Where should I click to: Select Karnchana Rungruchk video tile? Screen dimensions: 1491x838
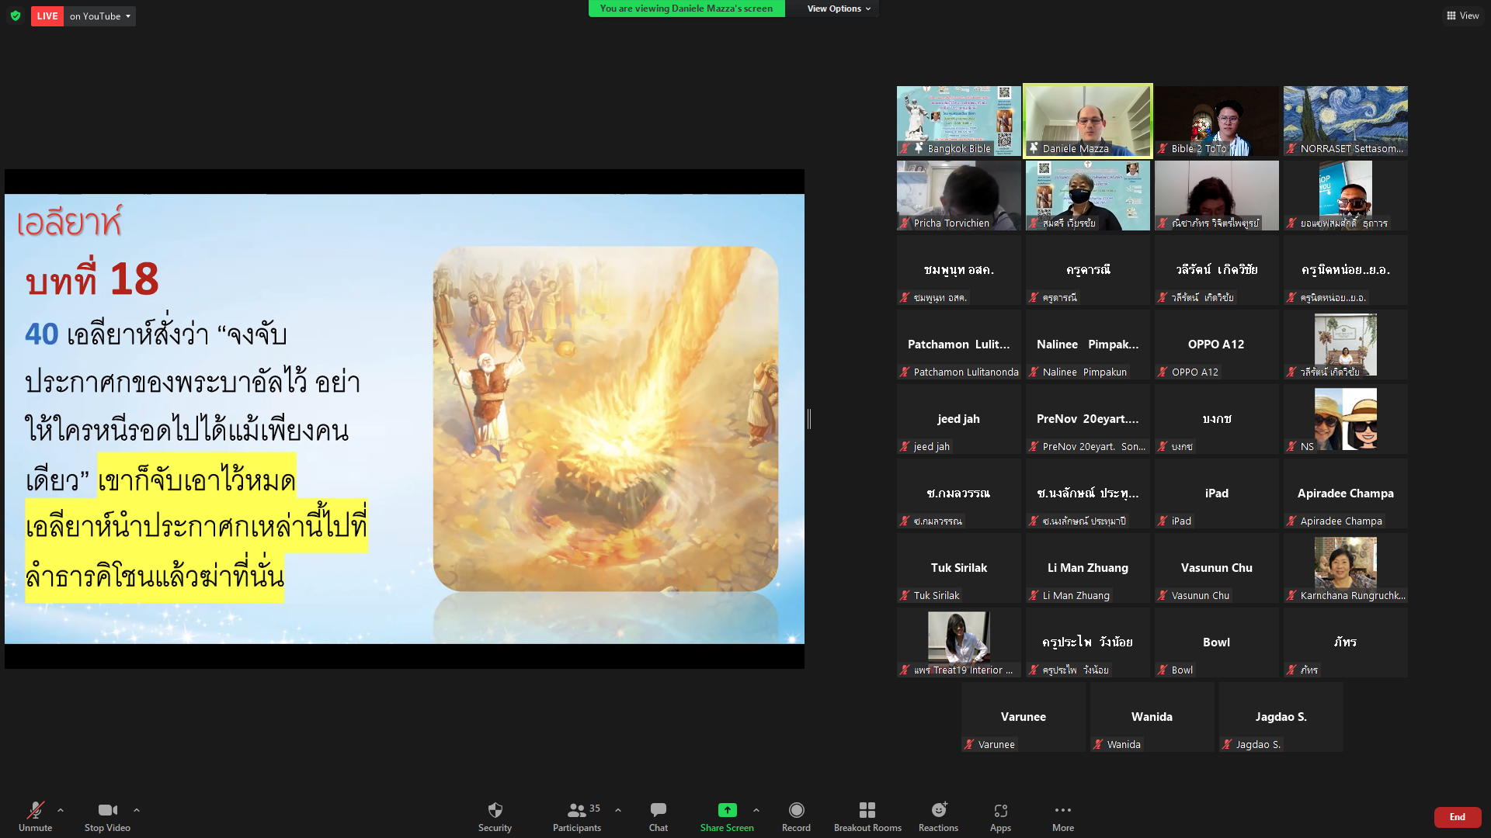pyautogui.click(x=1345, y=567)
